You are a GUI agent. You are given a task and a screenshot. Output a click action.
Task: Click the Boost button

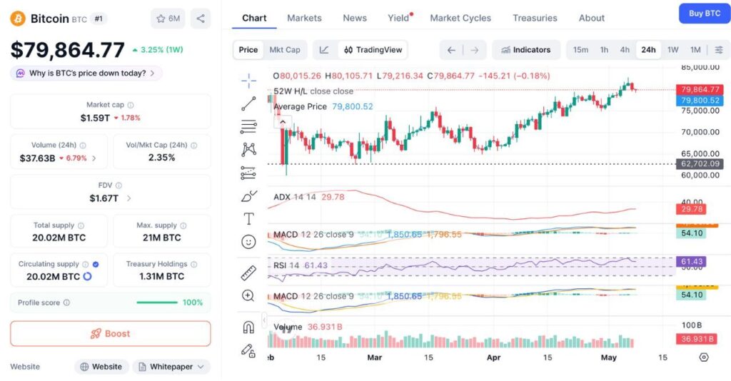click(111, 333)
